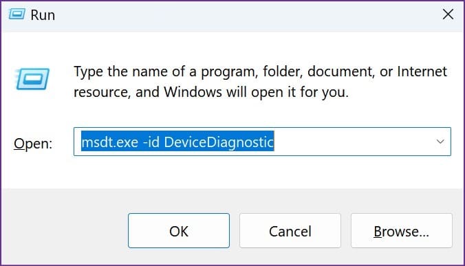Click the "-id" parameter in the command text
Viewport: 465px width, 266px height.
click(151, 142)
